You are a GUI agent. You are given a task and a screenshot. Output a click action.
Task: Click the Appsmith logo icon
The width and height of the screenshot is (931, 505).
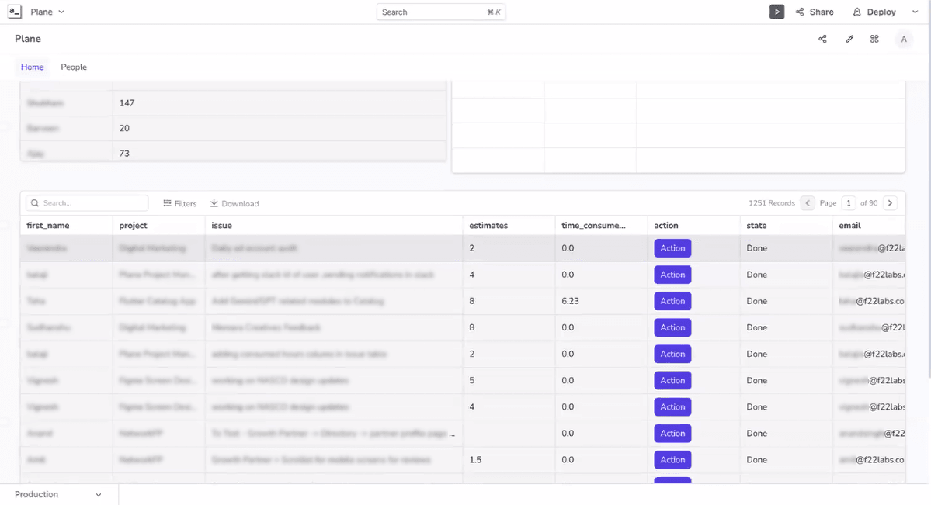point(15,12)
